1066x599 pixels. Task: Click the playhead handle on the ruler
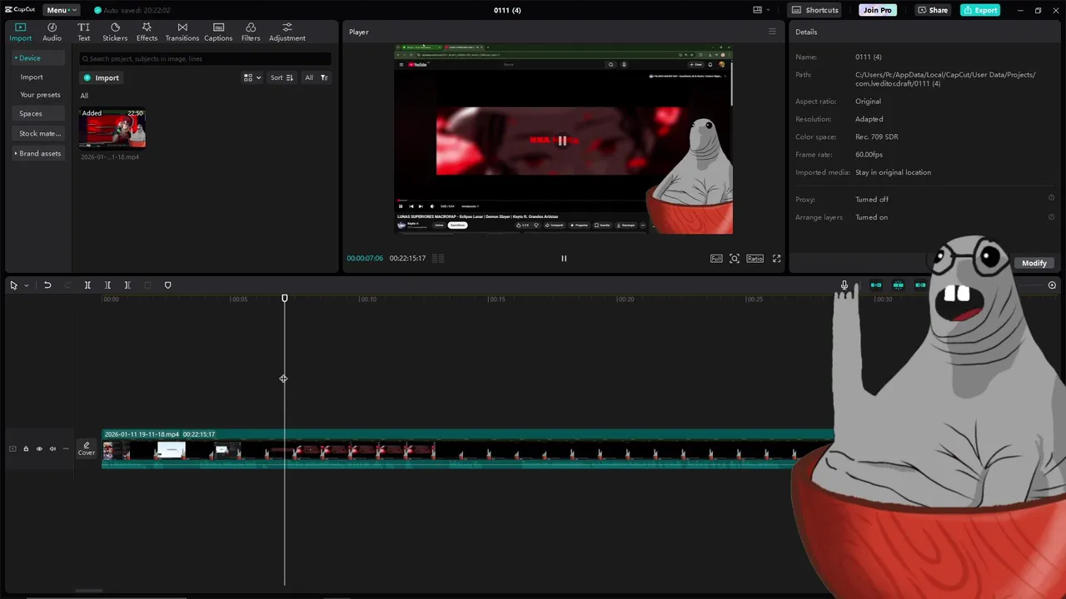[x=284, y=298]
